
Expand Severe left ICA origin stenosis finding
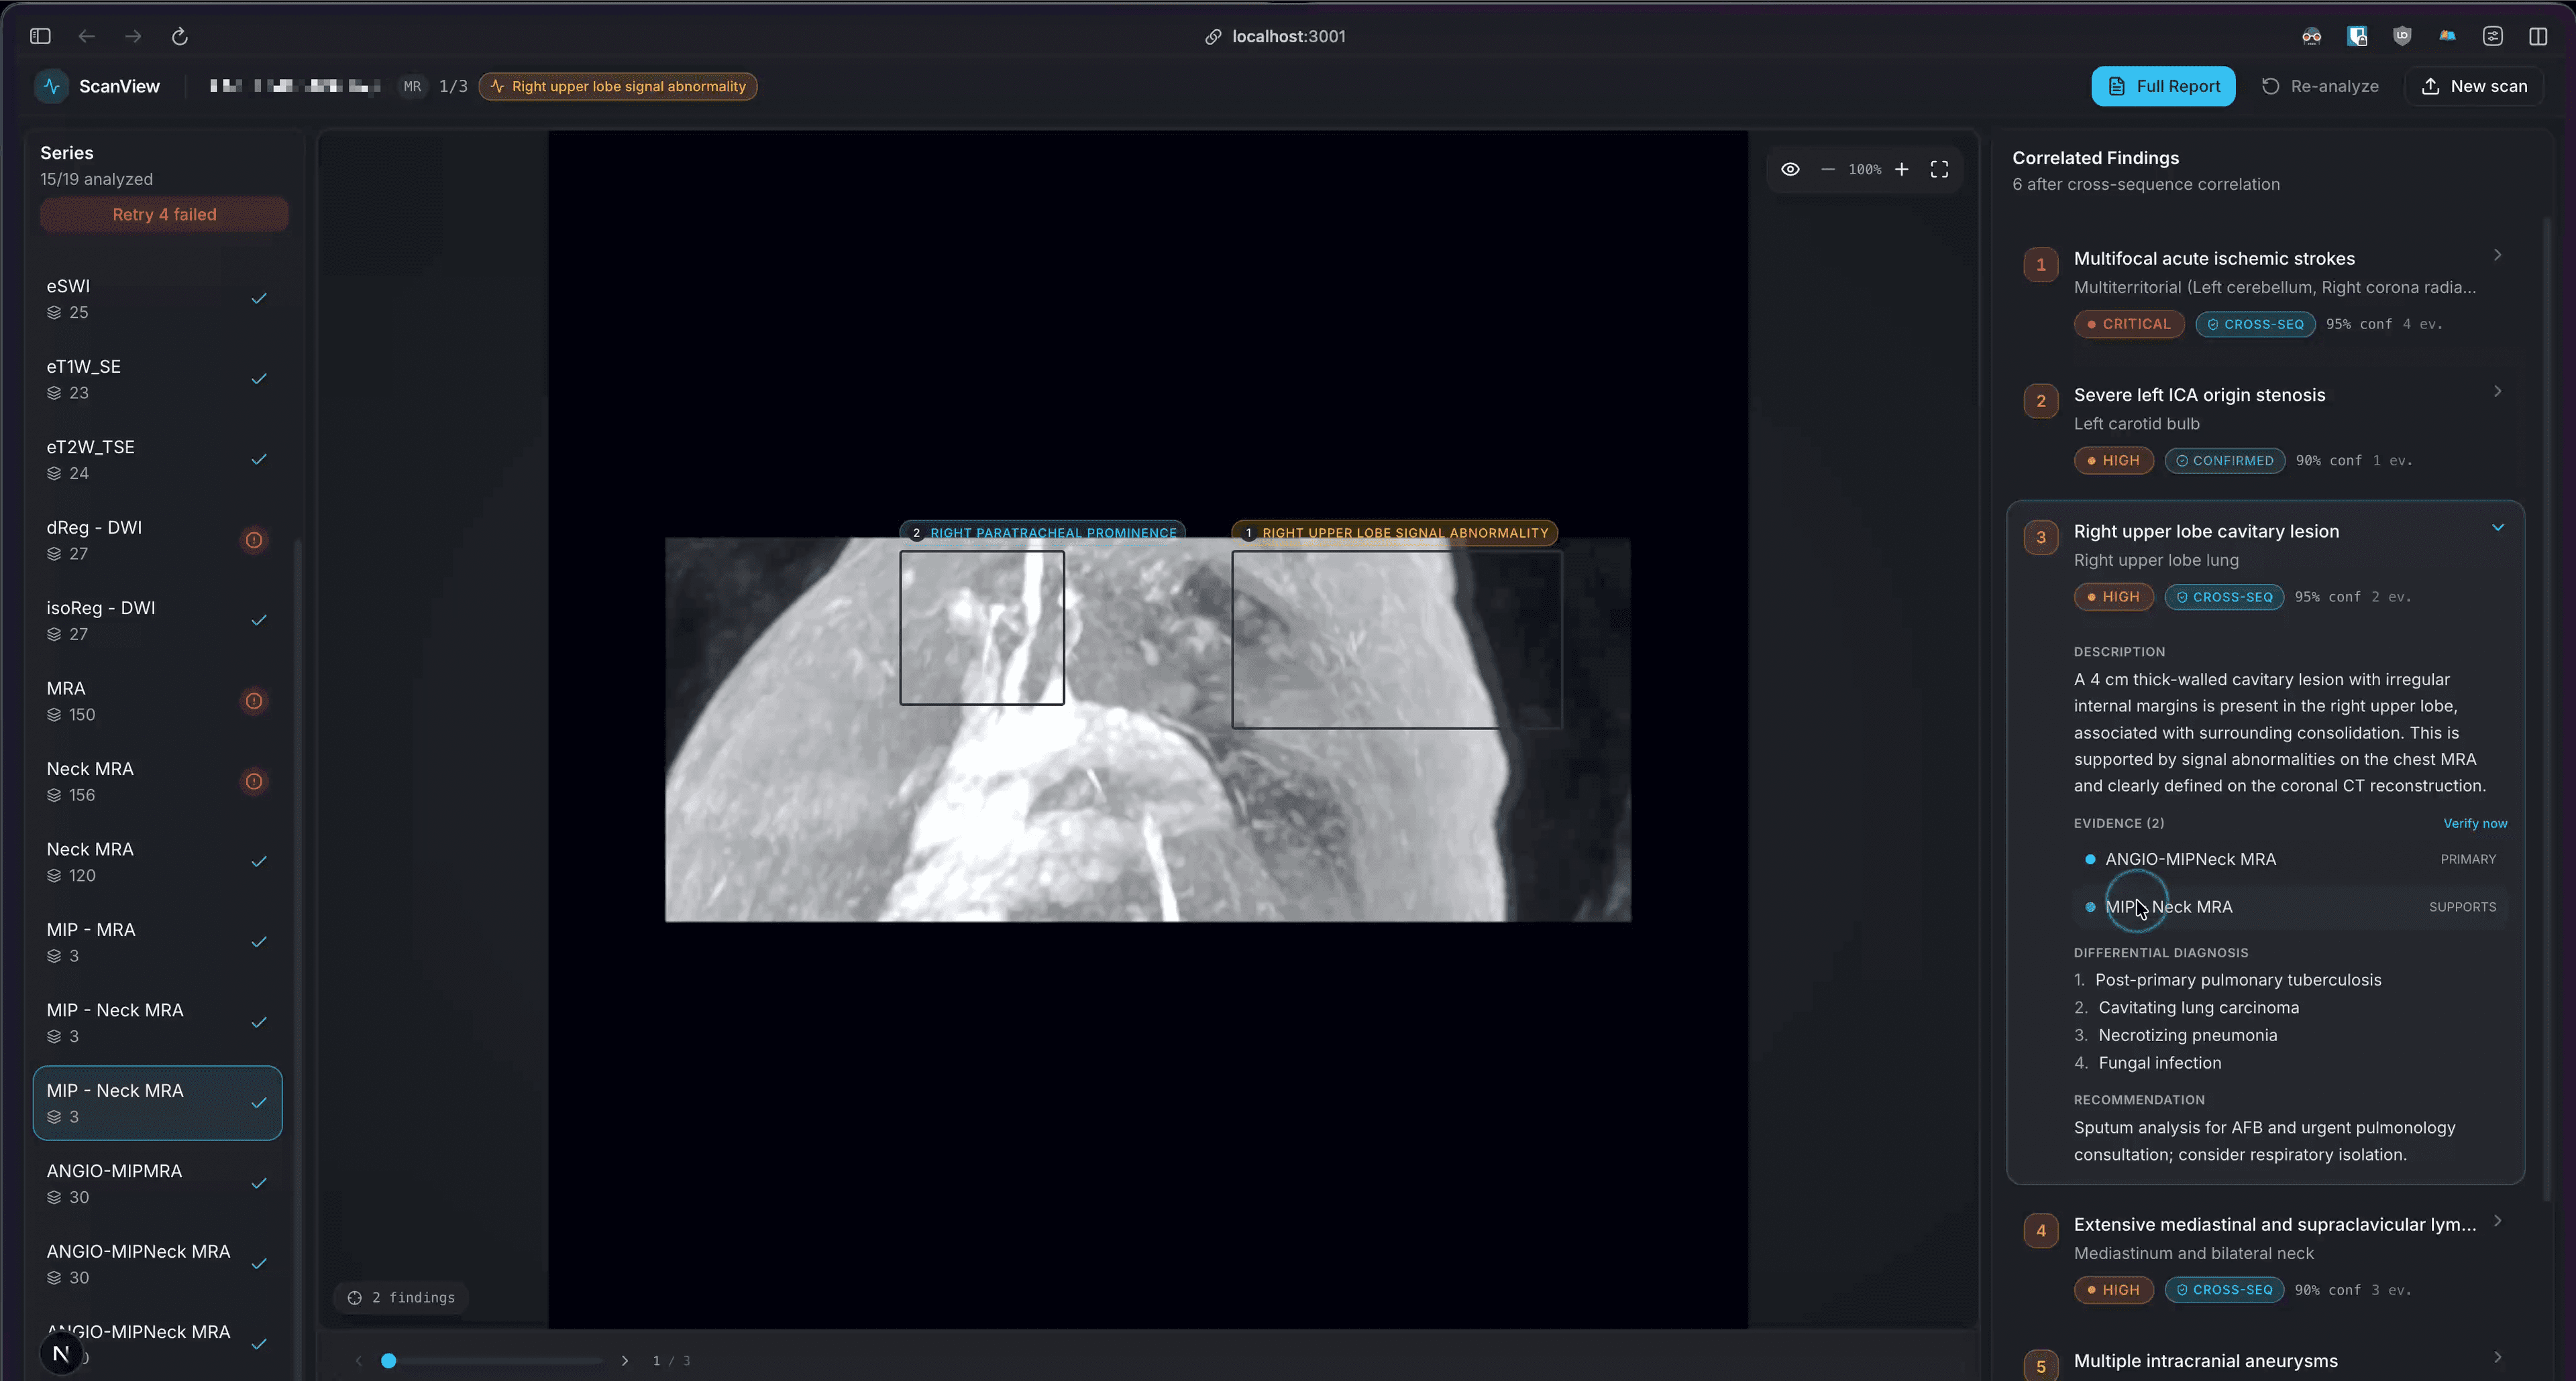2497,392
